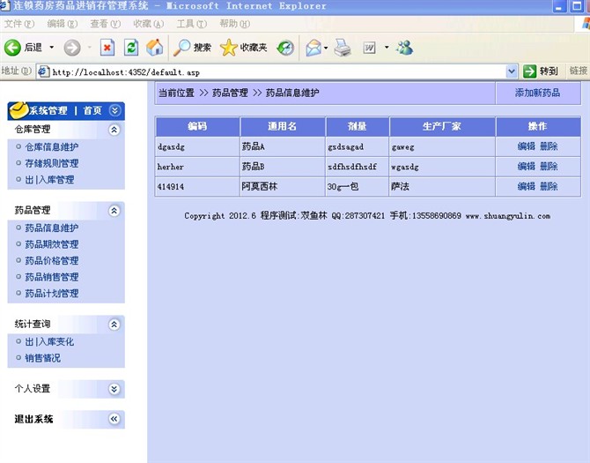This screenshot has height=463, width=590.
Task: Open 出|入库管理 in sidebar
Action: (49, 180)
